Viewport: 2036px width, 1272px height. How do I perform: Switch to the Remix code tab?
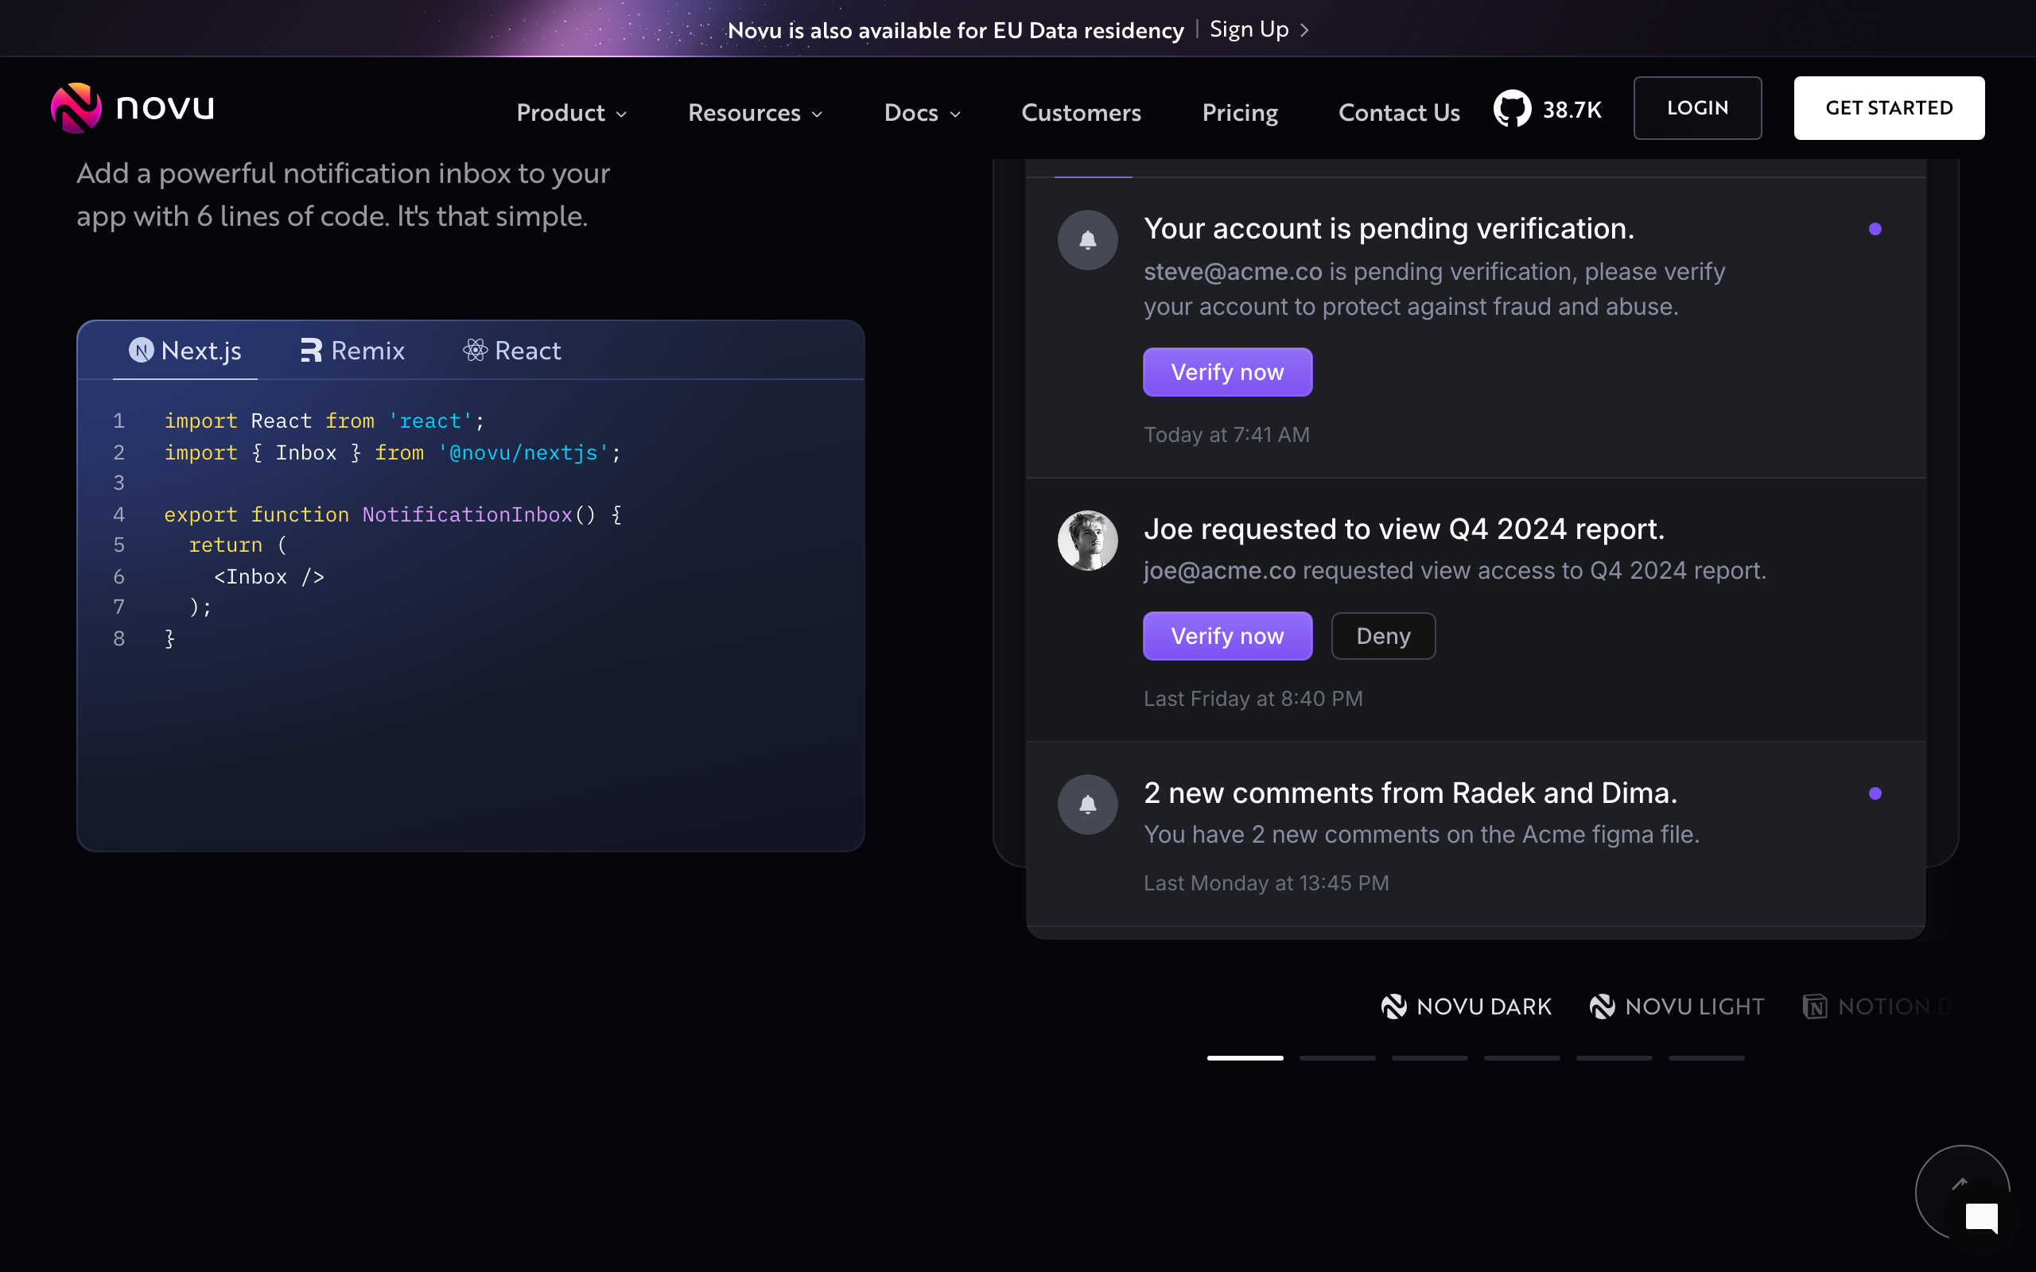point(352,350)
